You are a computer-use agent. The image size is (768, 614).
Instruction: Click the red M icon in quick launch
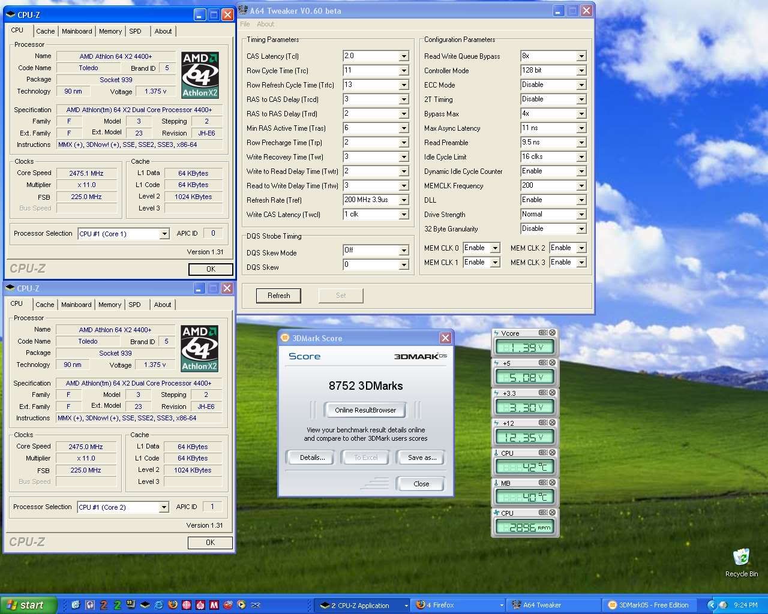(x=214, y=605)
